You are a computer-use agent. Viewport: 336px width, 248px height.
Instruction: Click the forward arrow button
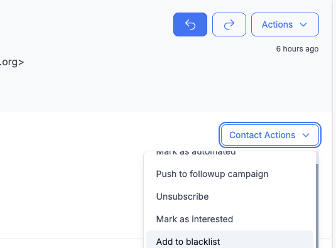point(229,24)
